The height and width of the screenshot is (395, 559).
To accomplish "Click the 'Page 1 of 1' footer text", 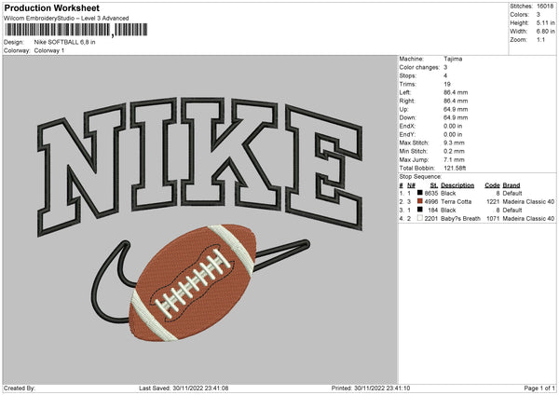I will coord(539,388).
